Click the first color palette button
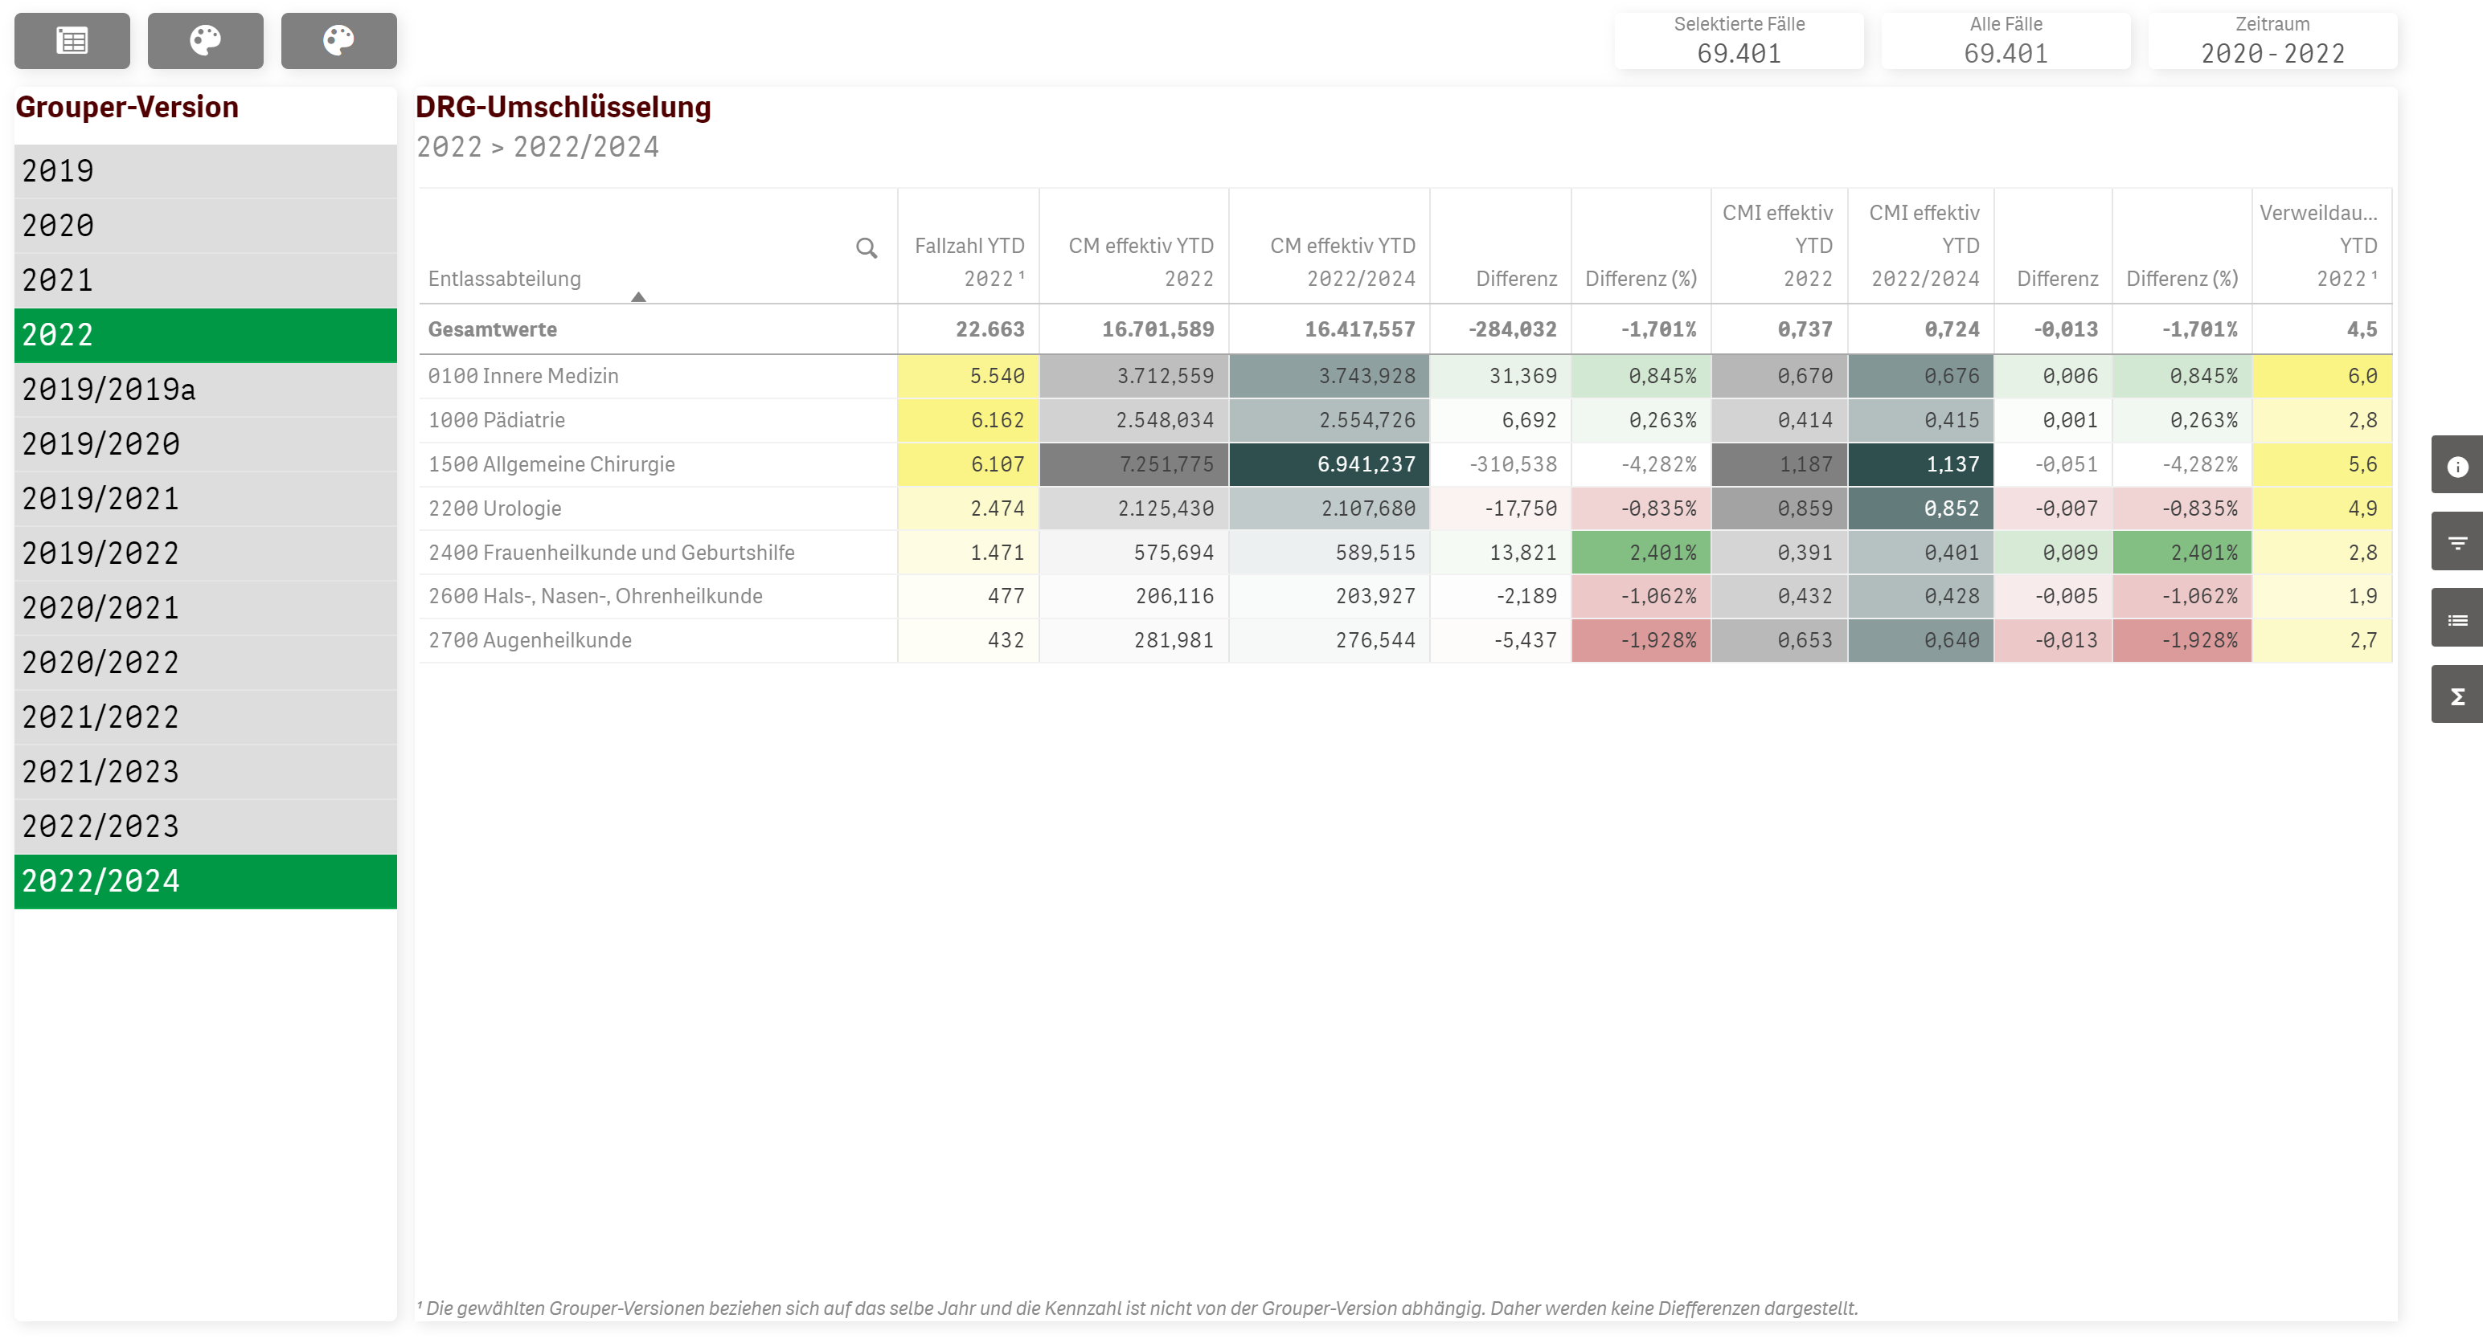2483x1339 pixels. tap(205, 40)
